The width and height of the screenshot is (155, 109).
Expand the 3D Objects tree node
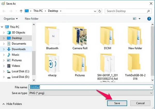point(4,33)
